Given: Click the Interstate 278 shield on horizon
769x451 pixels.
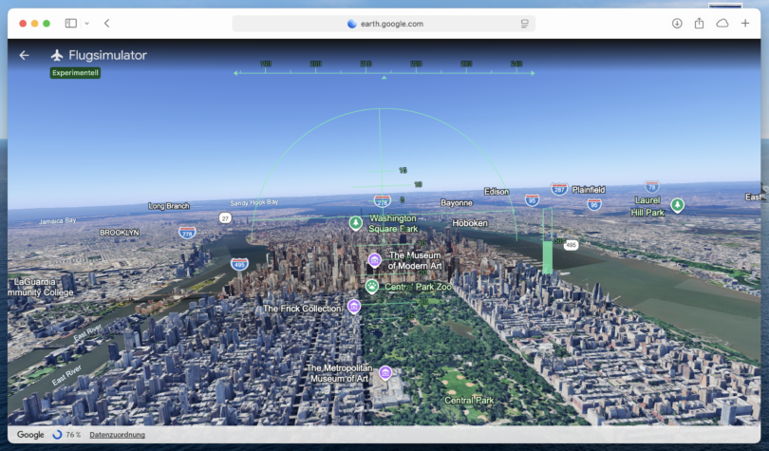Looking at the screenshot, I should click(382, 201).
